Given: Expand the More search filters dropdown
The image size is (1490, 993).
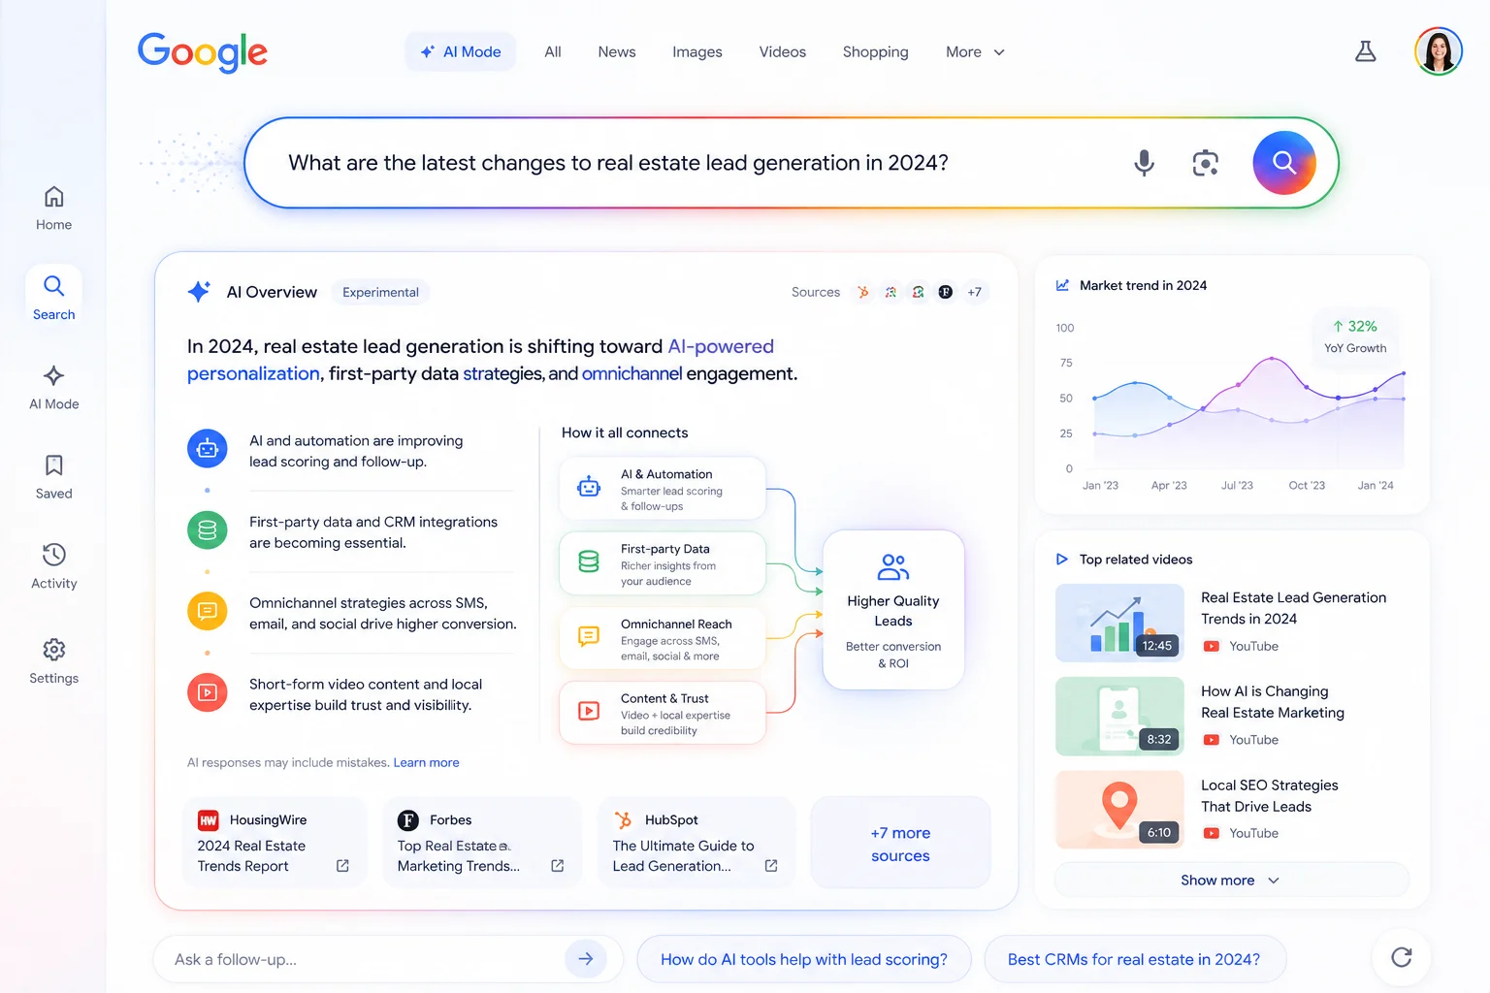Looking at the screenshot, I should coord(976,52).
